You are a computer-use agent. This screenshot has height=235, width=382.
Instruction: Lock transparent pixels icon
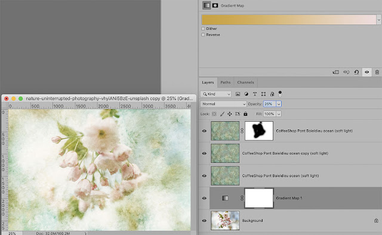(x=214, y=114)
